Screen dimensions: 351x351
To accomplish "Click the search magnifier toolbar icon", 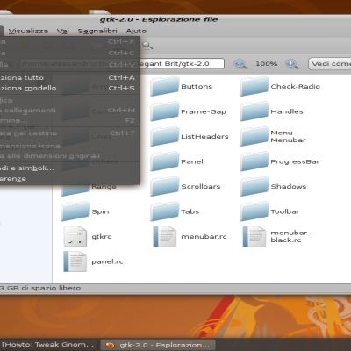I will click(147, 45).
